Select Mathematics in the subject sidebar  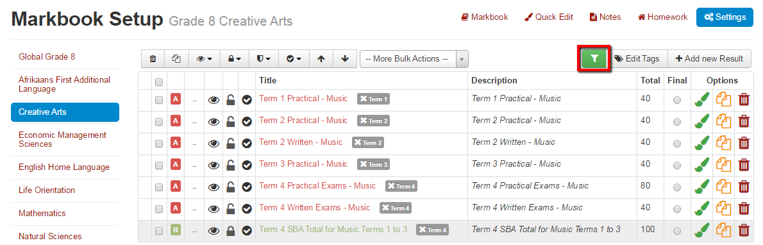[42, 214]
